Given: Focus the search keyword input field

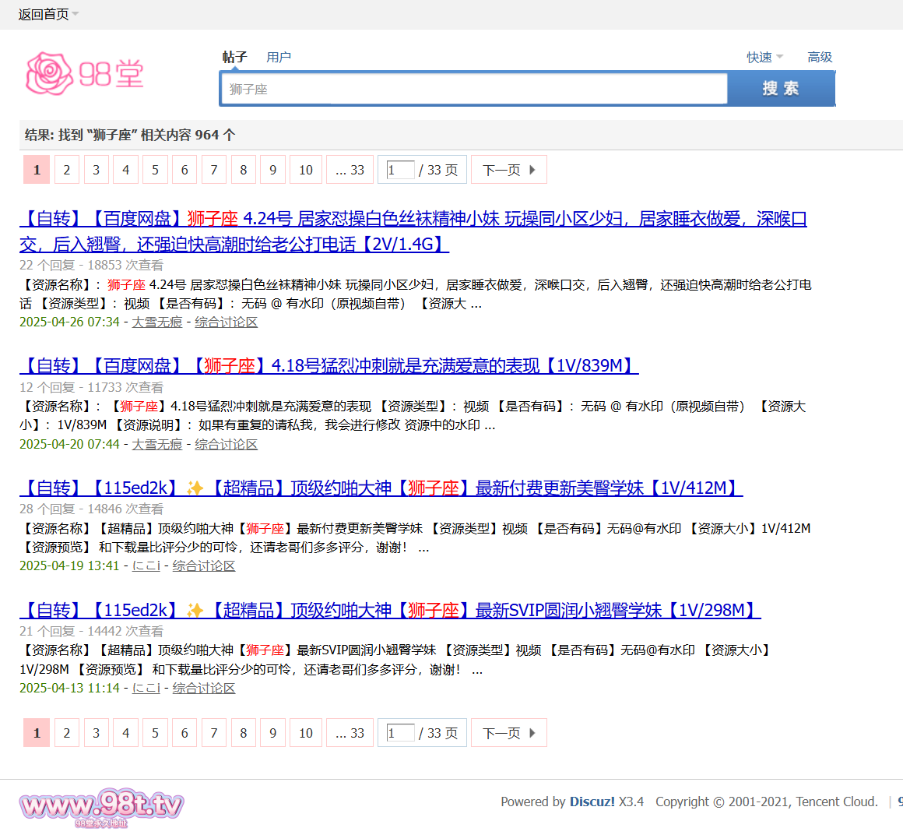Looking at the screenshot, I should point(473,89).
